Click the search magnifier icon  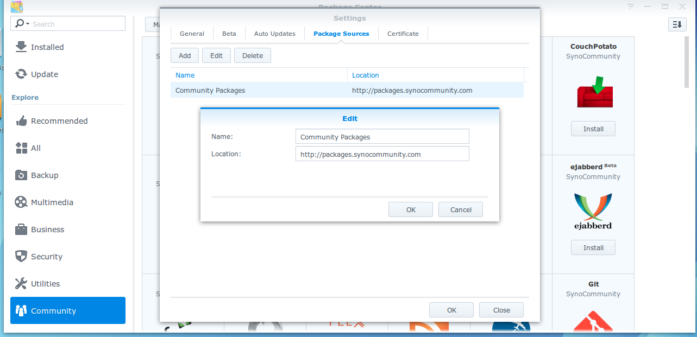click(x=20, y=24)
